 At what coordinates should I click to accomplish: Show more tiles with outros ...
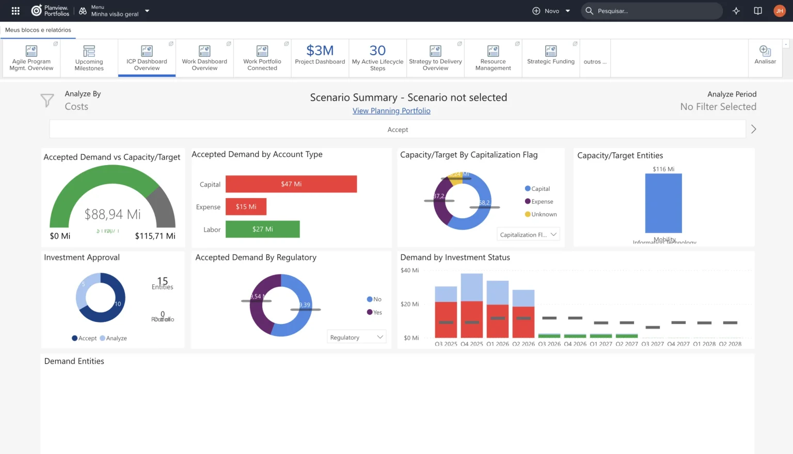click(x=595, y=62)
